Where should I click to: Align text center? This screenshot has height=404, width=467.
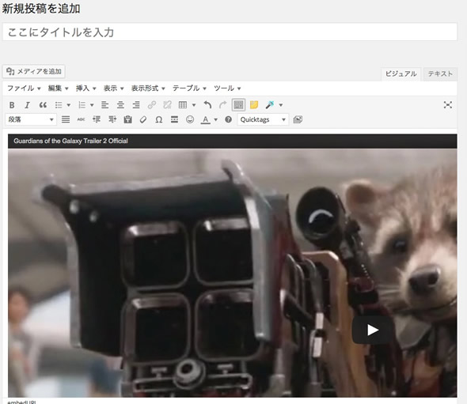(x=120, y=105)
